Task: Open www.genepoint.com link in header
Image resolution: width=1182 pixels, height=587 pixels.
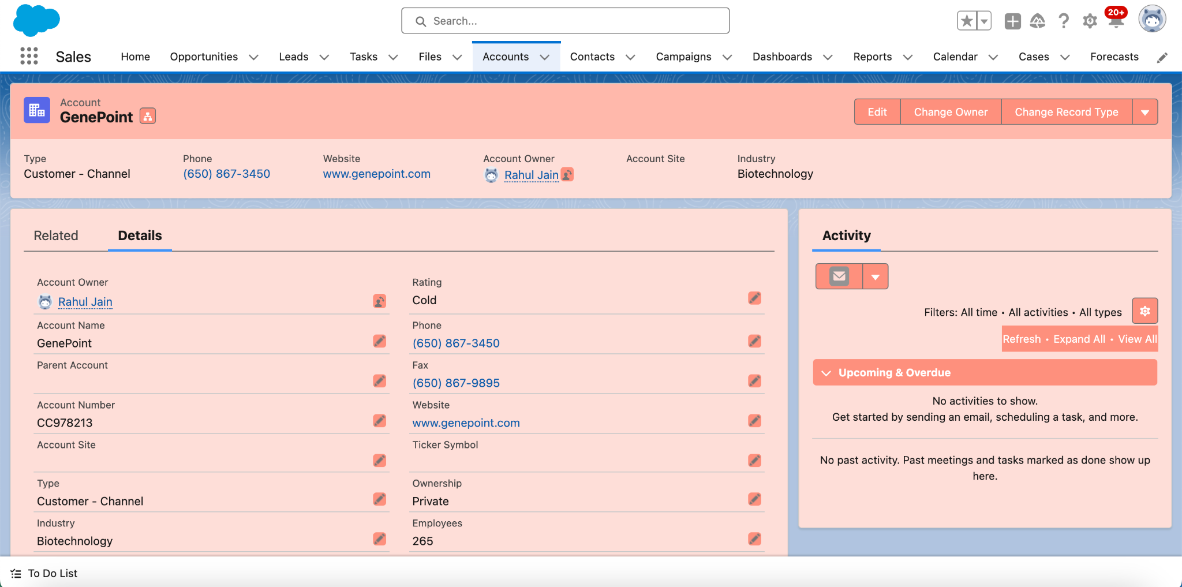Action: click(x=377, y=174)
